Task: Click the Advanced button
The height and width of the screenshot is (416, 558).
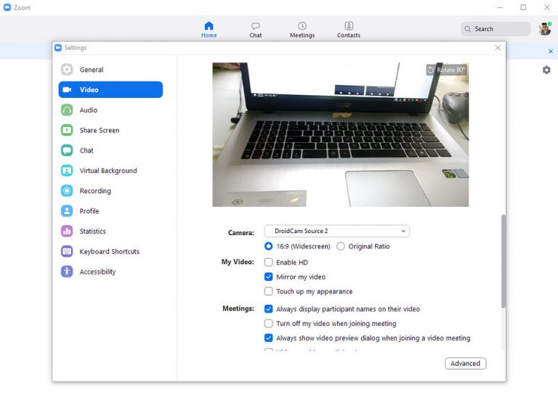Action: pyautogui.click(x=465, y=363)
